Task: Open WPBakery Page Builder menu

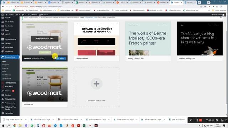Action: click(x=10, y=108)
